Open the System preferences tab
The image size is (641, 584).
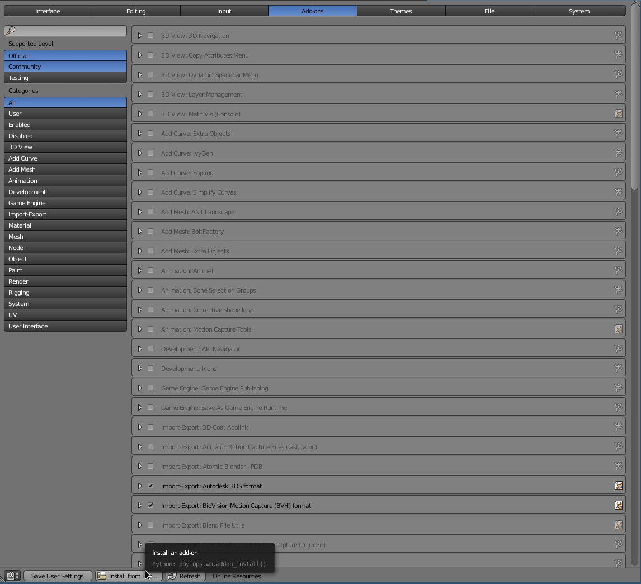click(x=579, y=11)
